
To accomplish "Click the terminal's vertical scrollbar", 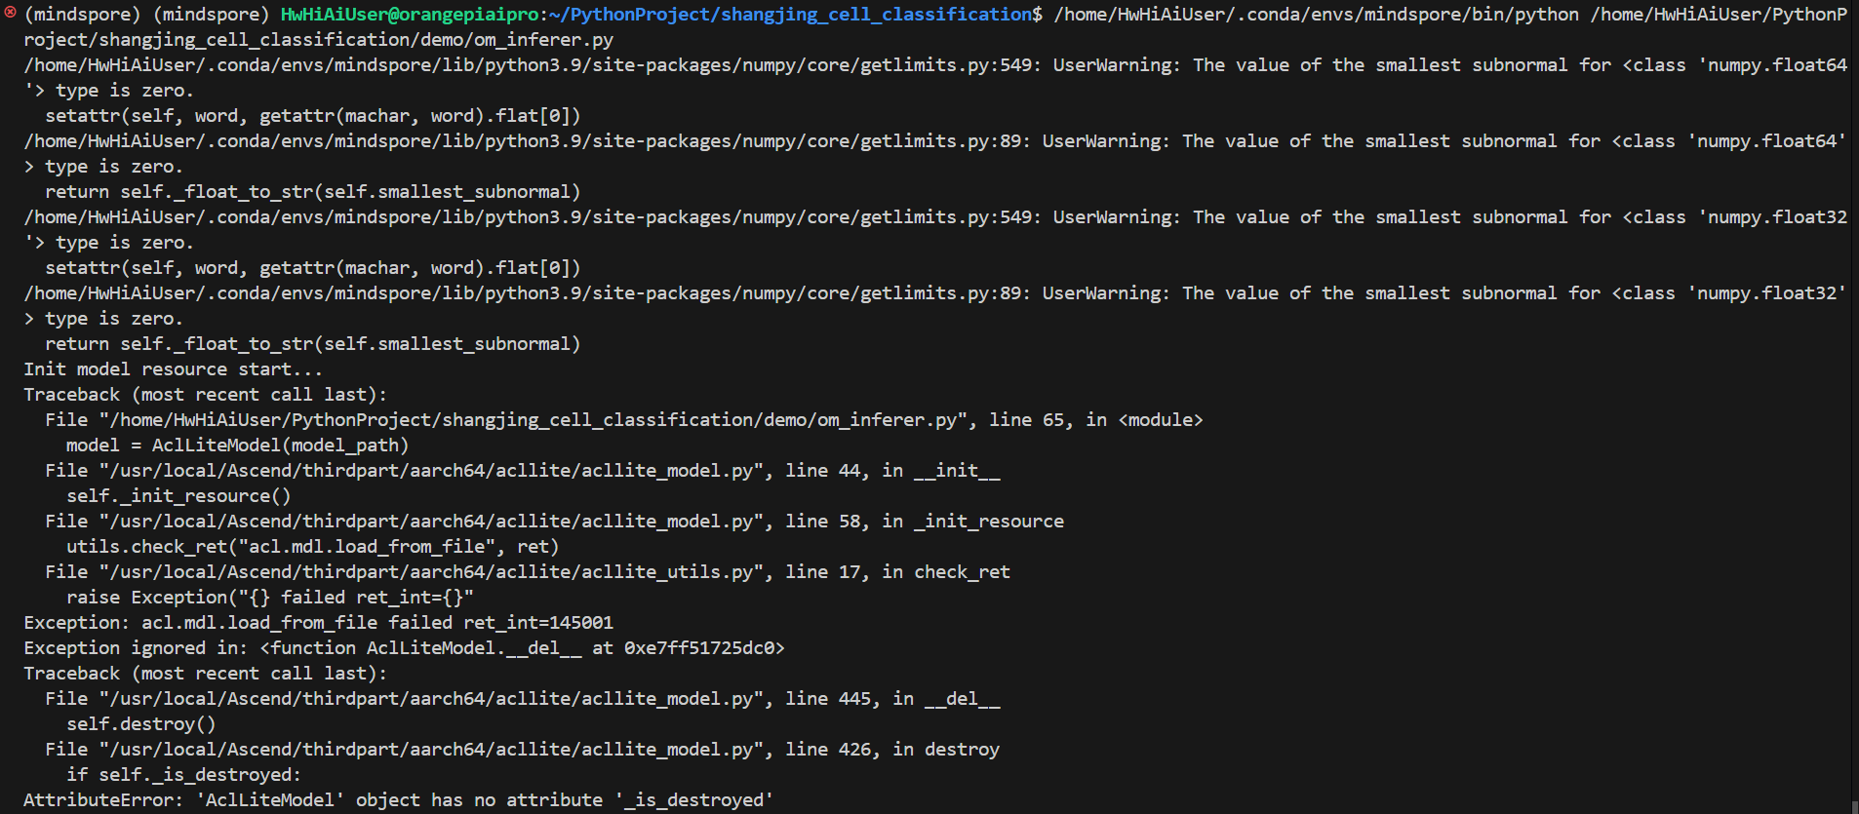I will coord(1853,390).
